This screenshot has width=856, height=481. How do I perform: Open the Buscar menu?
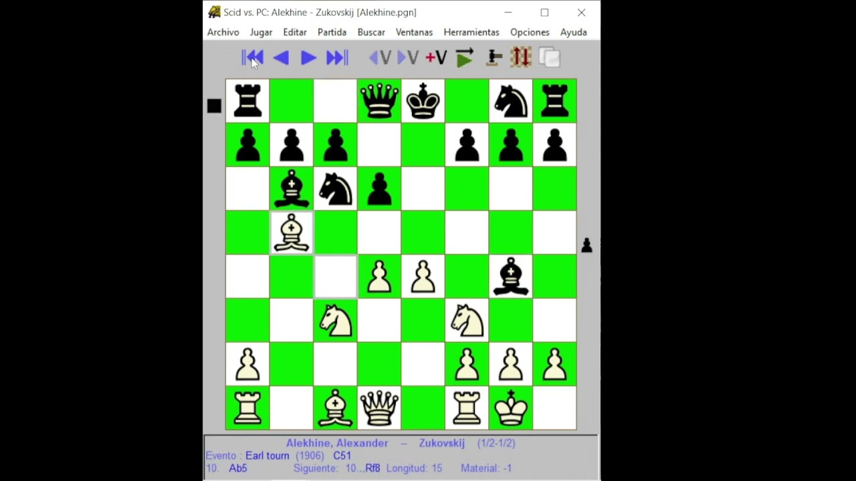[371, 32]
